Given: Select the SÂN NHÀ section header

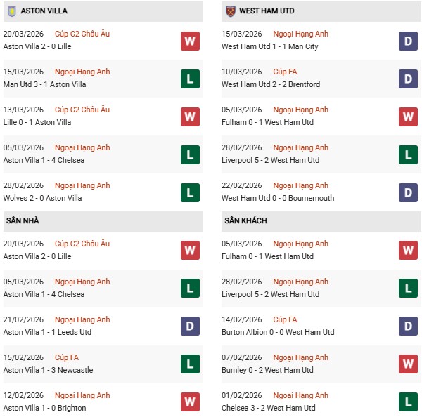Looking at the screenshot, I should 23,220.
